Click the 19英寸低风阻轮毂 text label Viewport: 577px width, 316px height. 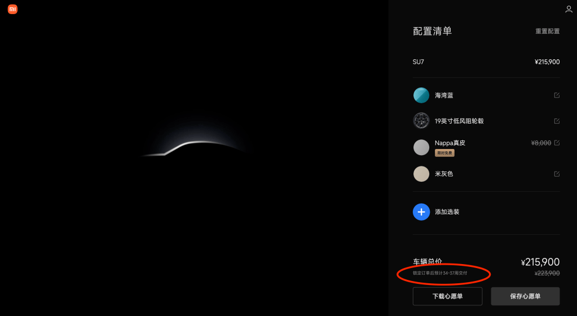(459, 121)
